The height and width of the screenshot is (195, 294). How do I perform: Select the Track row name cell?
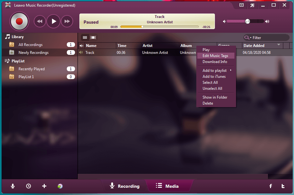point(90,53)
